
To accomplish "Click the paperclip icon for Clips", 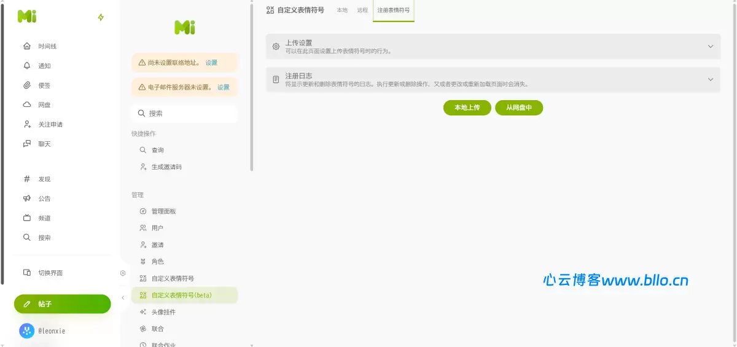I will [x=26, y=85].
